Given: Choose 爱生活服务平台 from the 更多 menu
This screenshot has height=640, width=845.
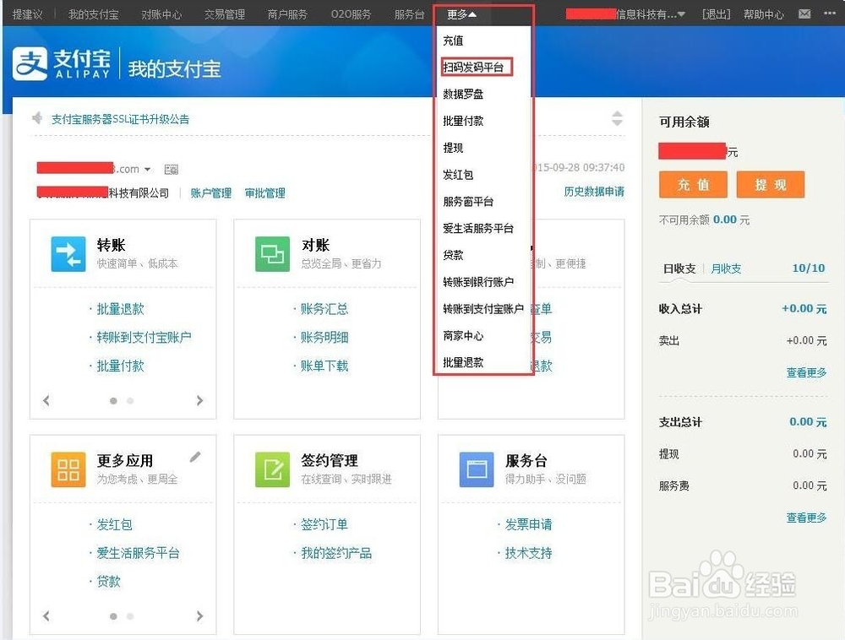Looking at the screenshot, I should [x=478, y=228].
